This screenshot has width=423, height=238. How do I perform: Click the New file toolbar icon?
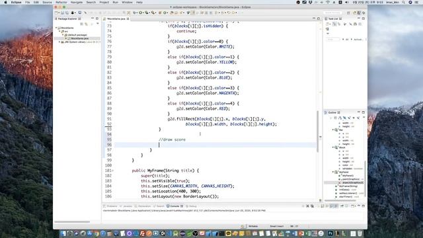56,13
